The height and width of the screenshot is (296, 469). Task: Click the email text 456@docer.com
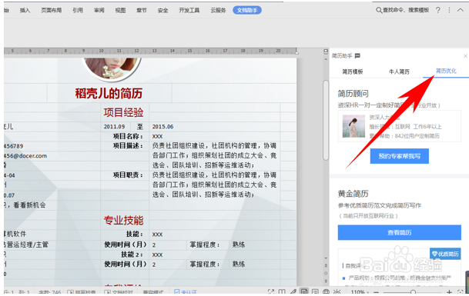click(x=25, y=156)
